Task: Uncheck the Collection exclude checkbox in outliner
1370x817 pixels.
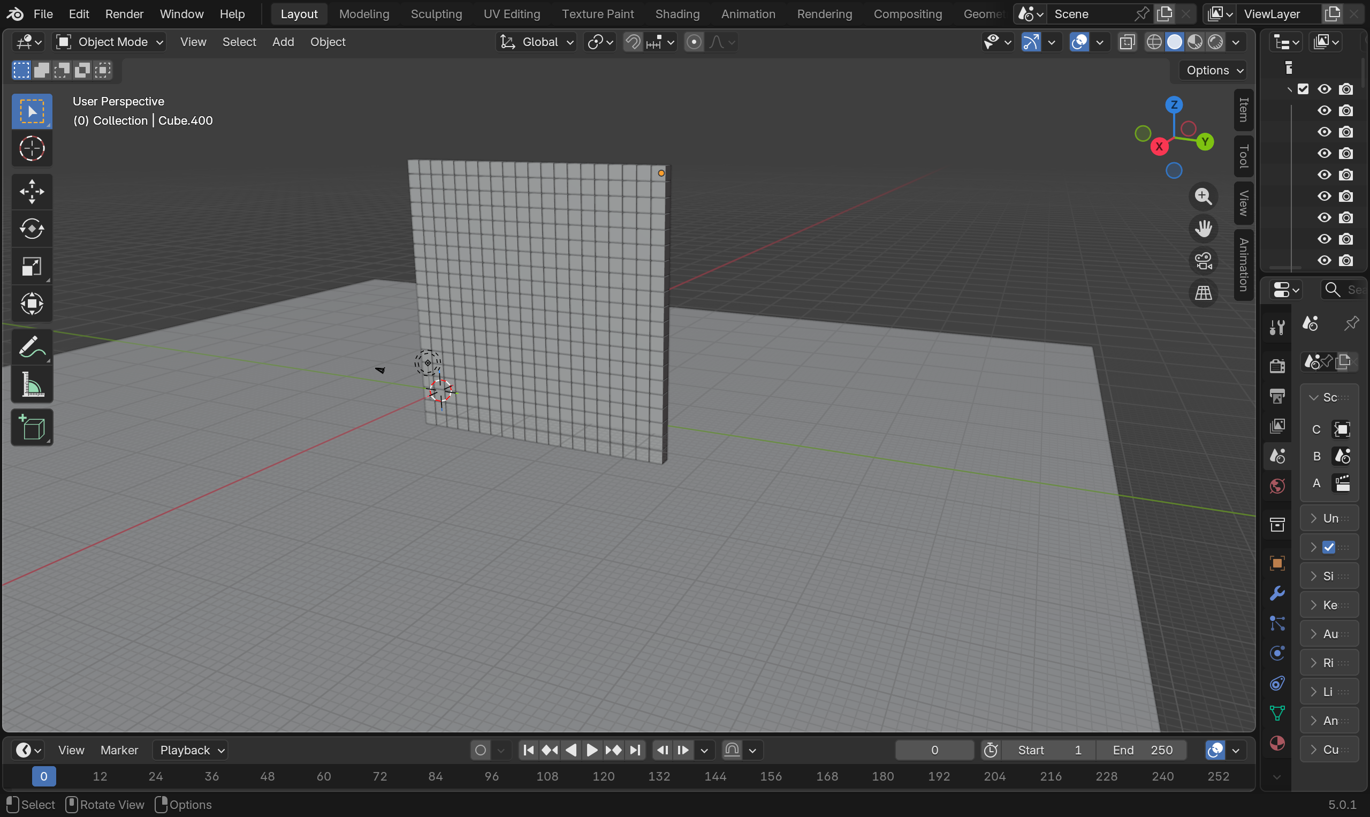Action: (x=1303, y=89)
